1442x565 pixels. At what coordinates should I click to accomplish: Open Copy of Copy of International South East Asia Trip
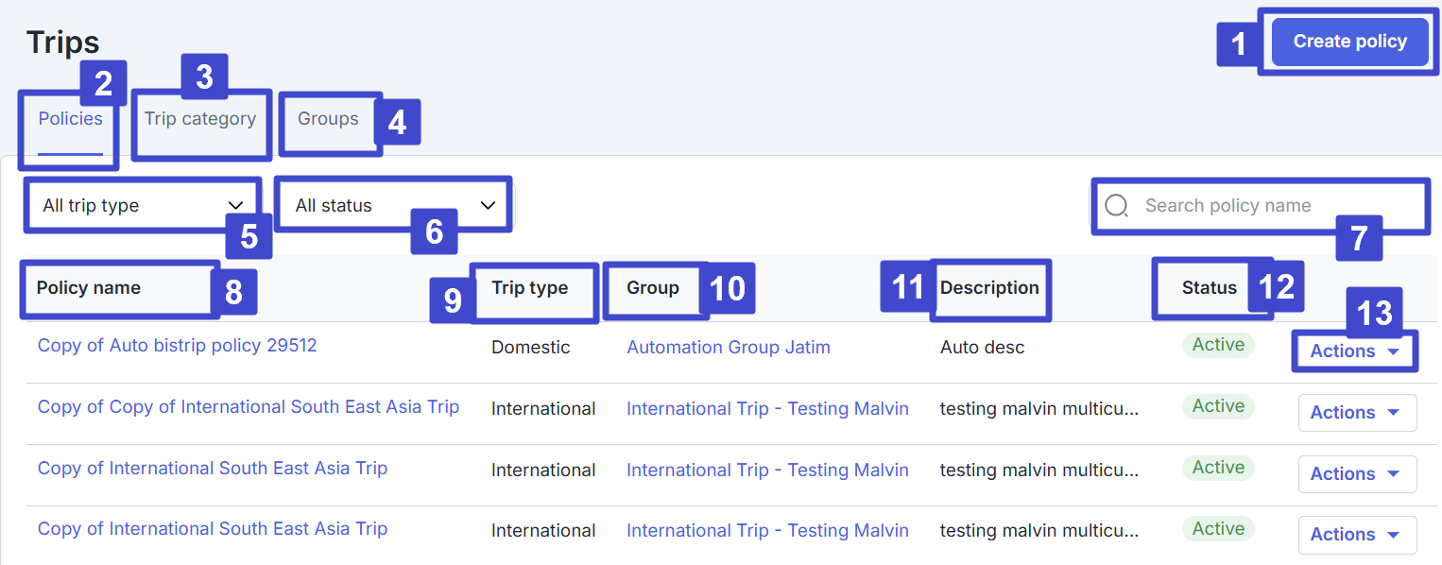tap(248, 407)
